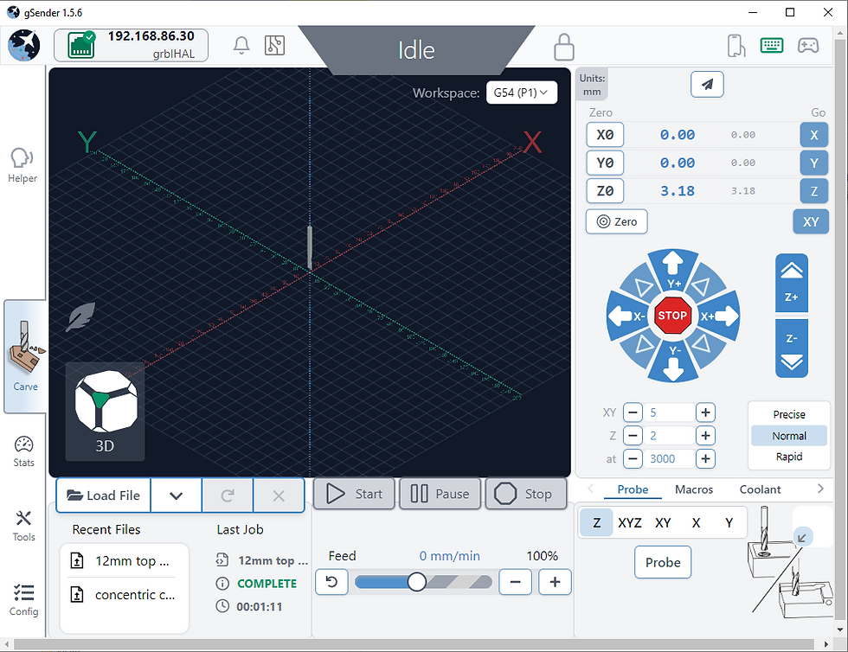This screenshot has width=848, height=652.
Task: Open the Stats section
Action: coord(24,451)
